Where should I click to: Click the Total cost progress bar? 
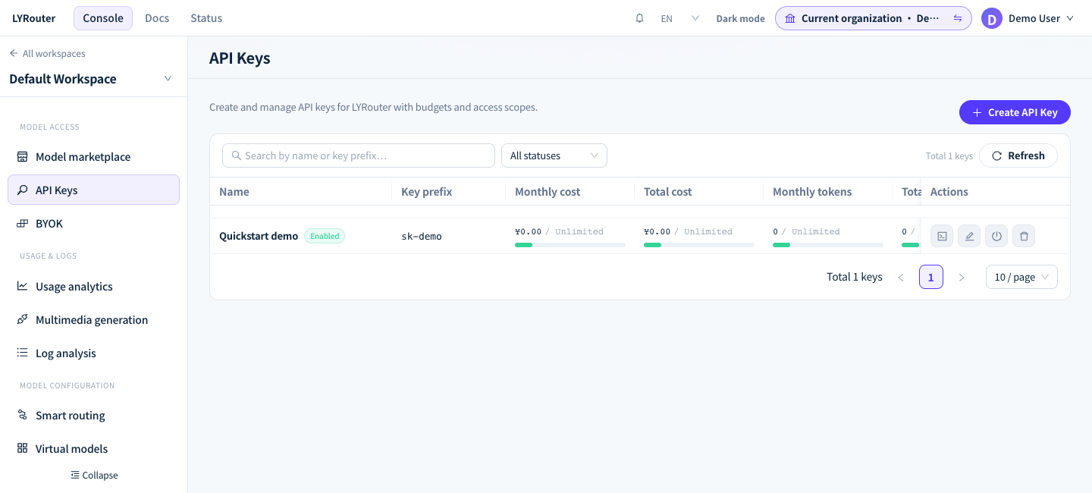pos(699,245)
